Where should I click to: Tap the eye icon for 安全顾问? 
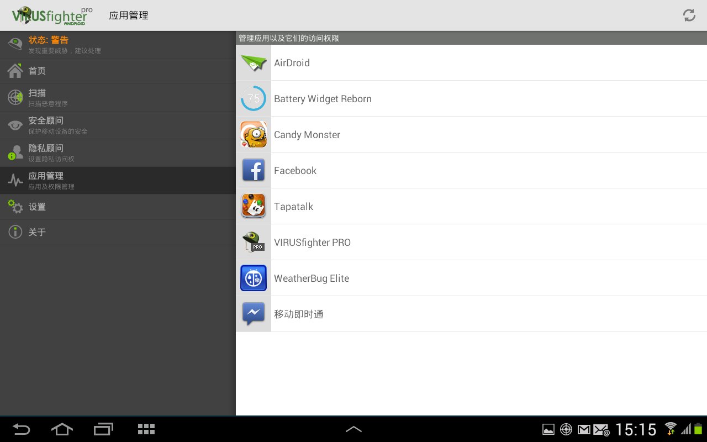pyautogui.click(x=15, y=125)
